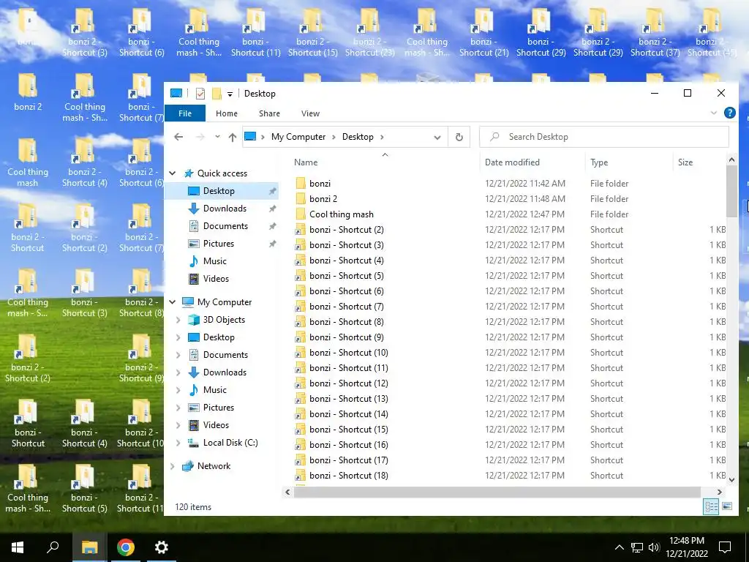Select Network in navigation pane

click(214, 466)
